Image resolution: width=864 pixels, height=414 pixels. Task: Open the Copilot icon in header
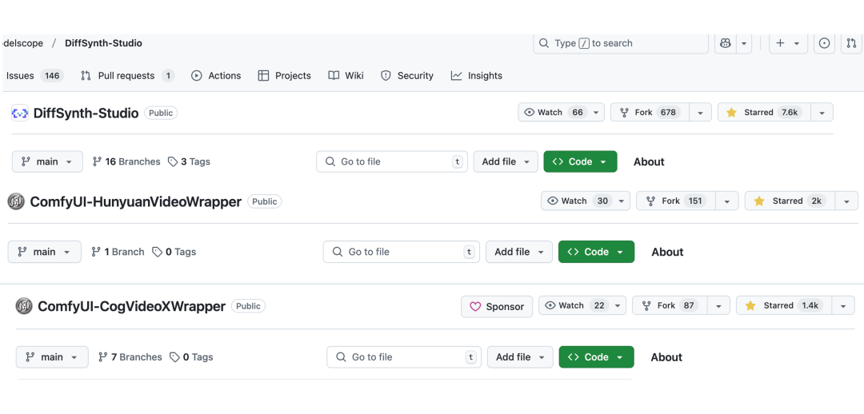coord(725,43)
